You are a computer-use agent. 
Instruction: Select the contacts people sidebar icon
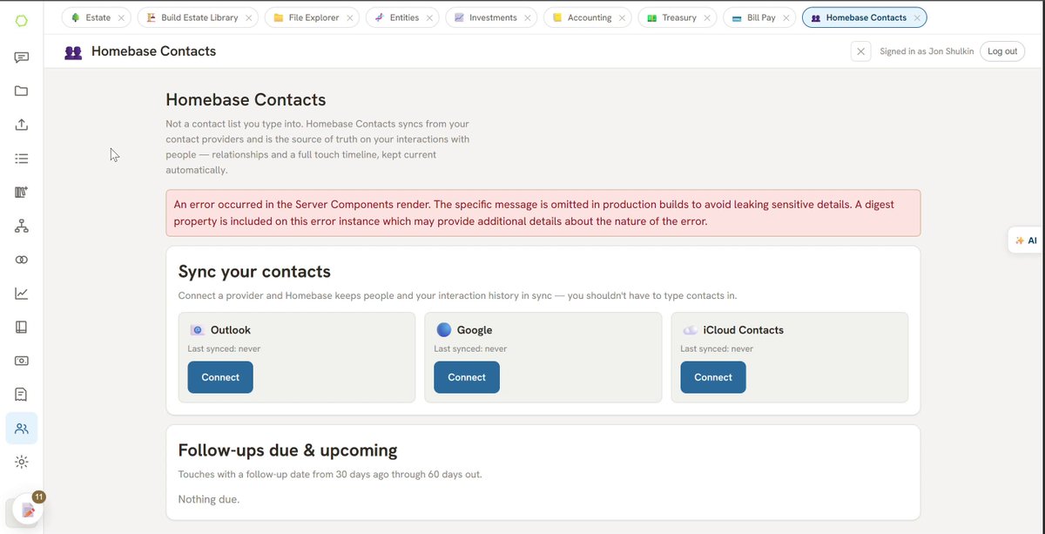22,428
